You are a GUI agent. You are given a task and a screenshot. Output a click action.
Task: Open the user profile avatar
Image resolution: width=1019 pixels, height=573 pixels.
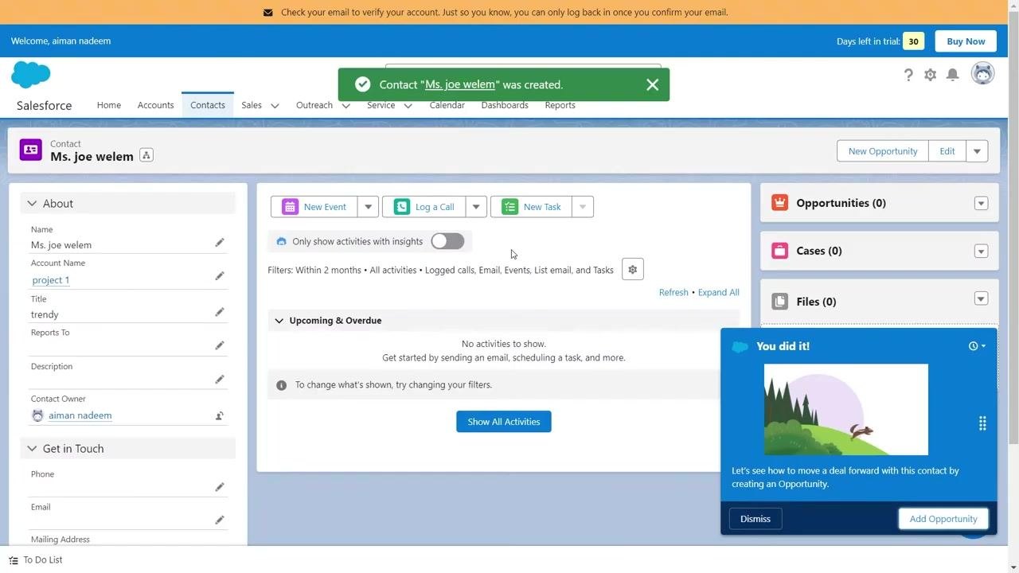pyautogui.click(x=983, y=73)
